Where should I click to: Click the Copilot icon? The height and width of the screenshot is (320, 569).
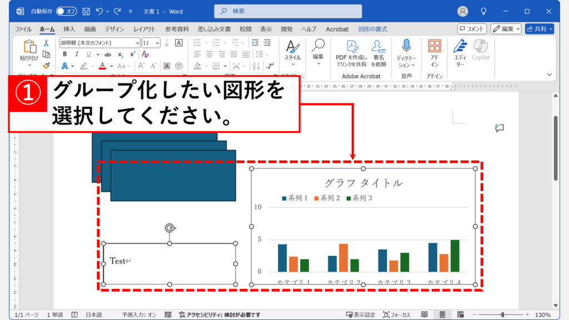pos(481,49)
